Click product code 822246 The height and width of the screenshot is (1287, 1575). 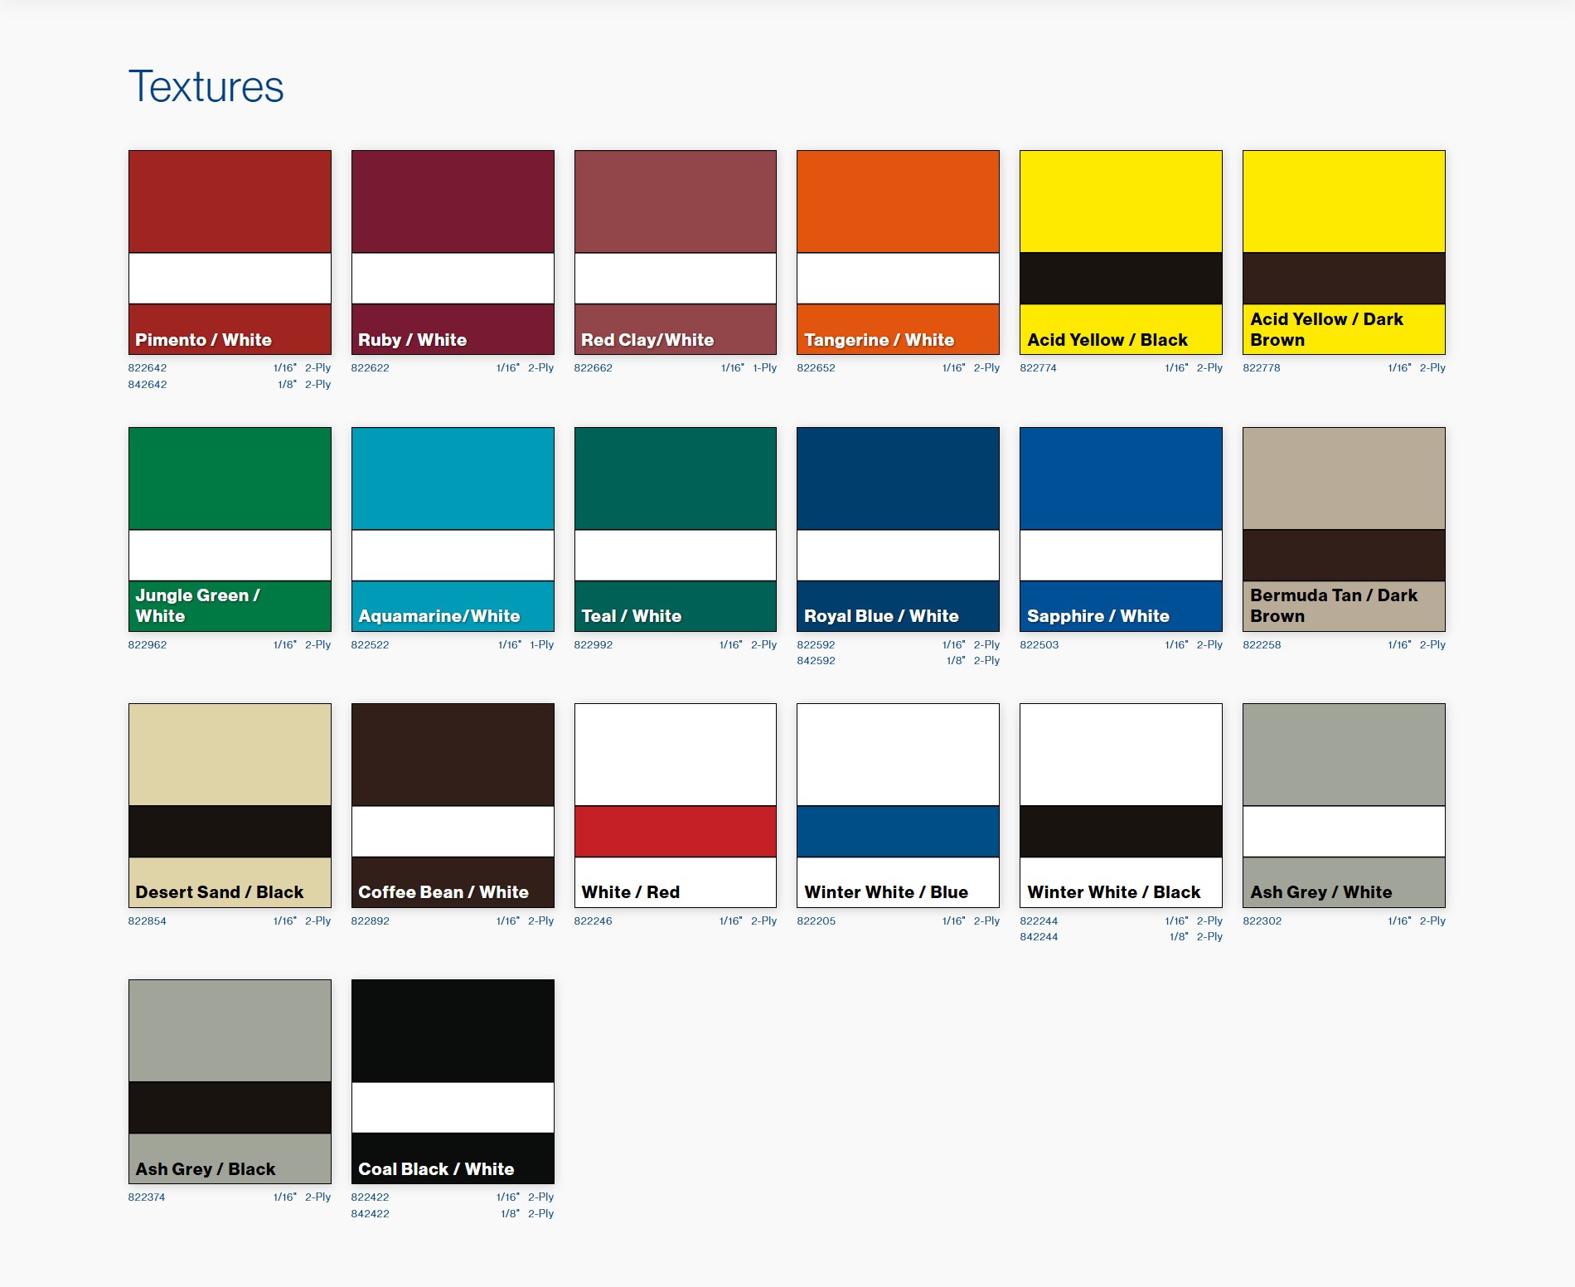593,920
